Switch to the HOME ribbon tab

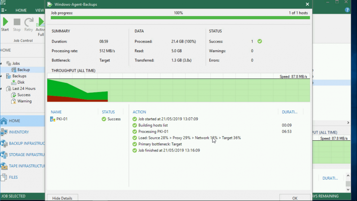tap(21, 10)
